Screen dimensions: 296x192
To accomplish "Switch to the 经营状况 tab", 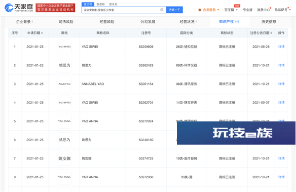I will (188, 22).
